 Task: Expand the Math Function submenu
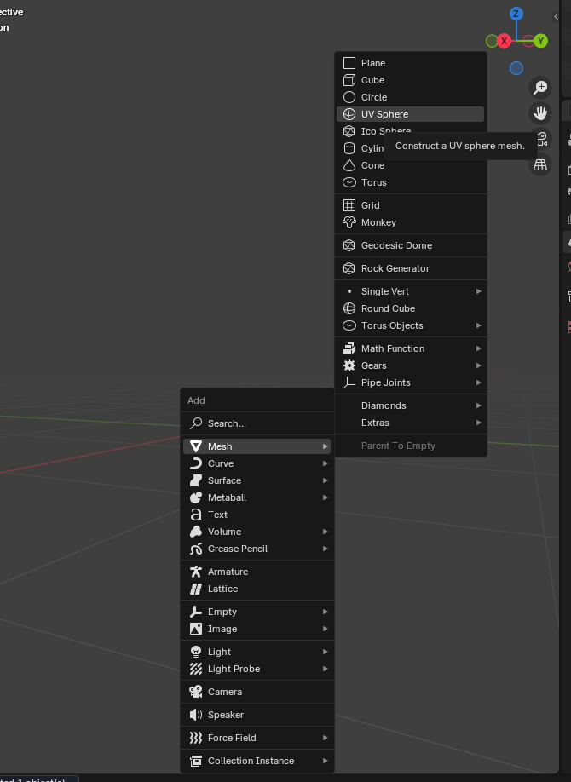point(410,348)
